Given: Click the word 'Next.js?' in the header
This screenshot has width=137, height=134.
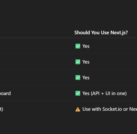Looking at the screenshot, I should click(119, 33).
